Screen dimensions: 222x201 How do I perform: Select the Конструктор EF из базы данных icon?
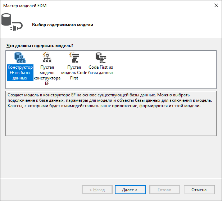tap(19, 58)
